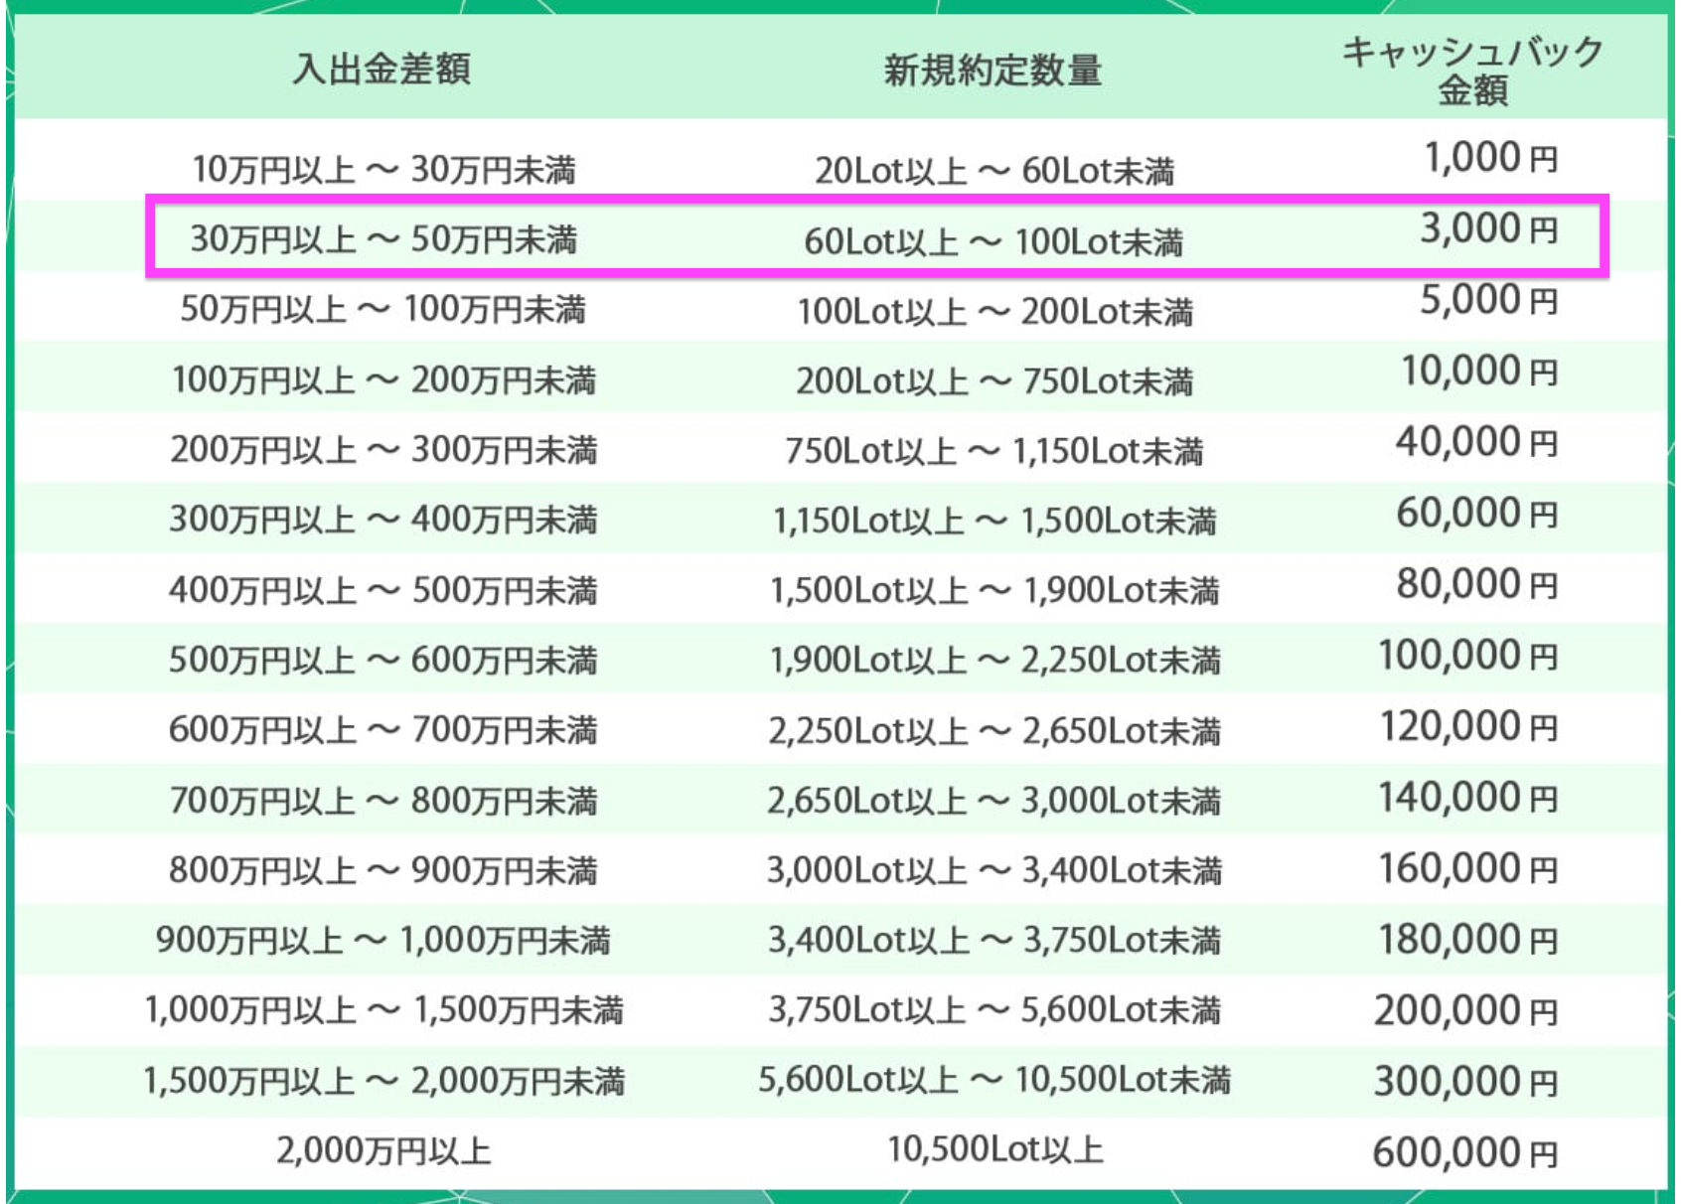Click the 100,000円 cashback amount
The image size is (1681, 1204).
(x=1467, y=656)
